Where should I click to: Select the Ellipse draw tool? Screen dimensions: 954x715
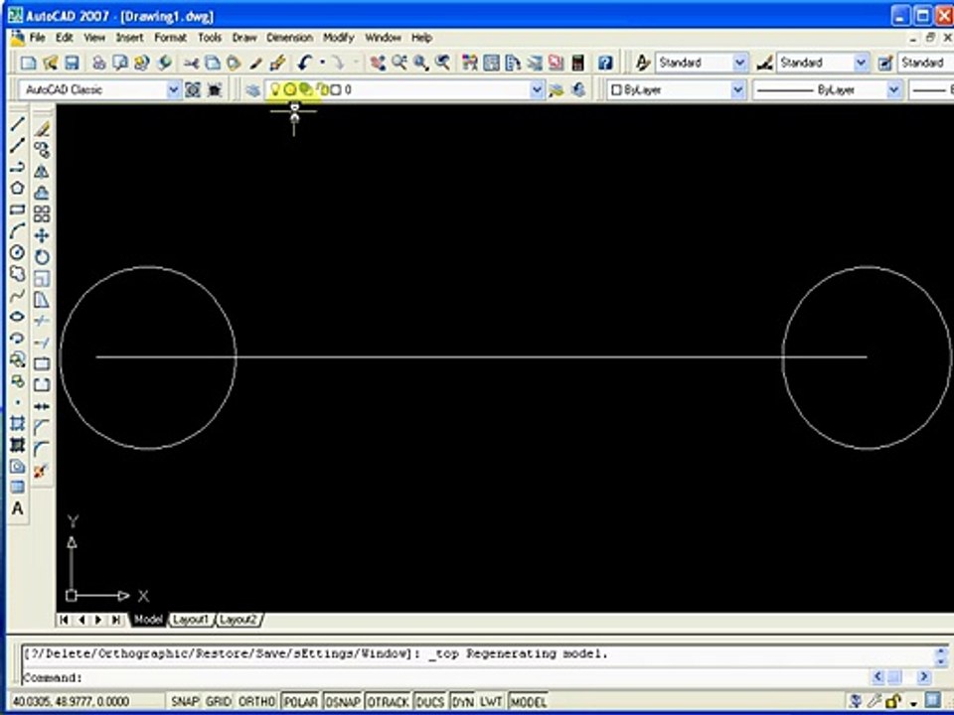[18, 316]
